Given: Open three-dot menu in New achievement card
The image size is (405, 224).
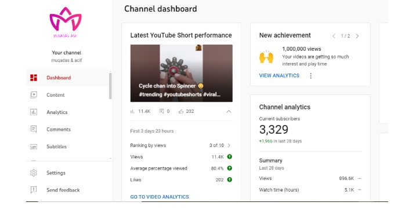Looking at the screenshot, I should pos(311,76).
